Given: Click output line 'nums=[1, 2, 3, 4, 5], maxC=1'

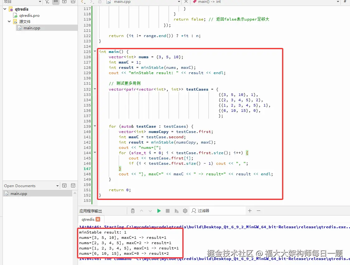Looking at the screenshot, I should pyautogui.click(x=129, y=248).
